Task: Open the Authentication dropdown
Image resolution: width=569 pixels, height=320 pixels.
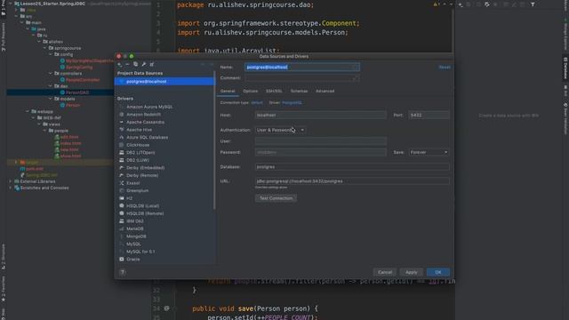Action: (280, 130)
